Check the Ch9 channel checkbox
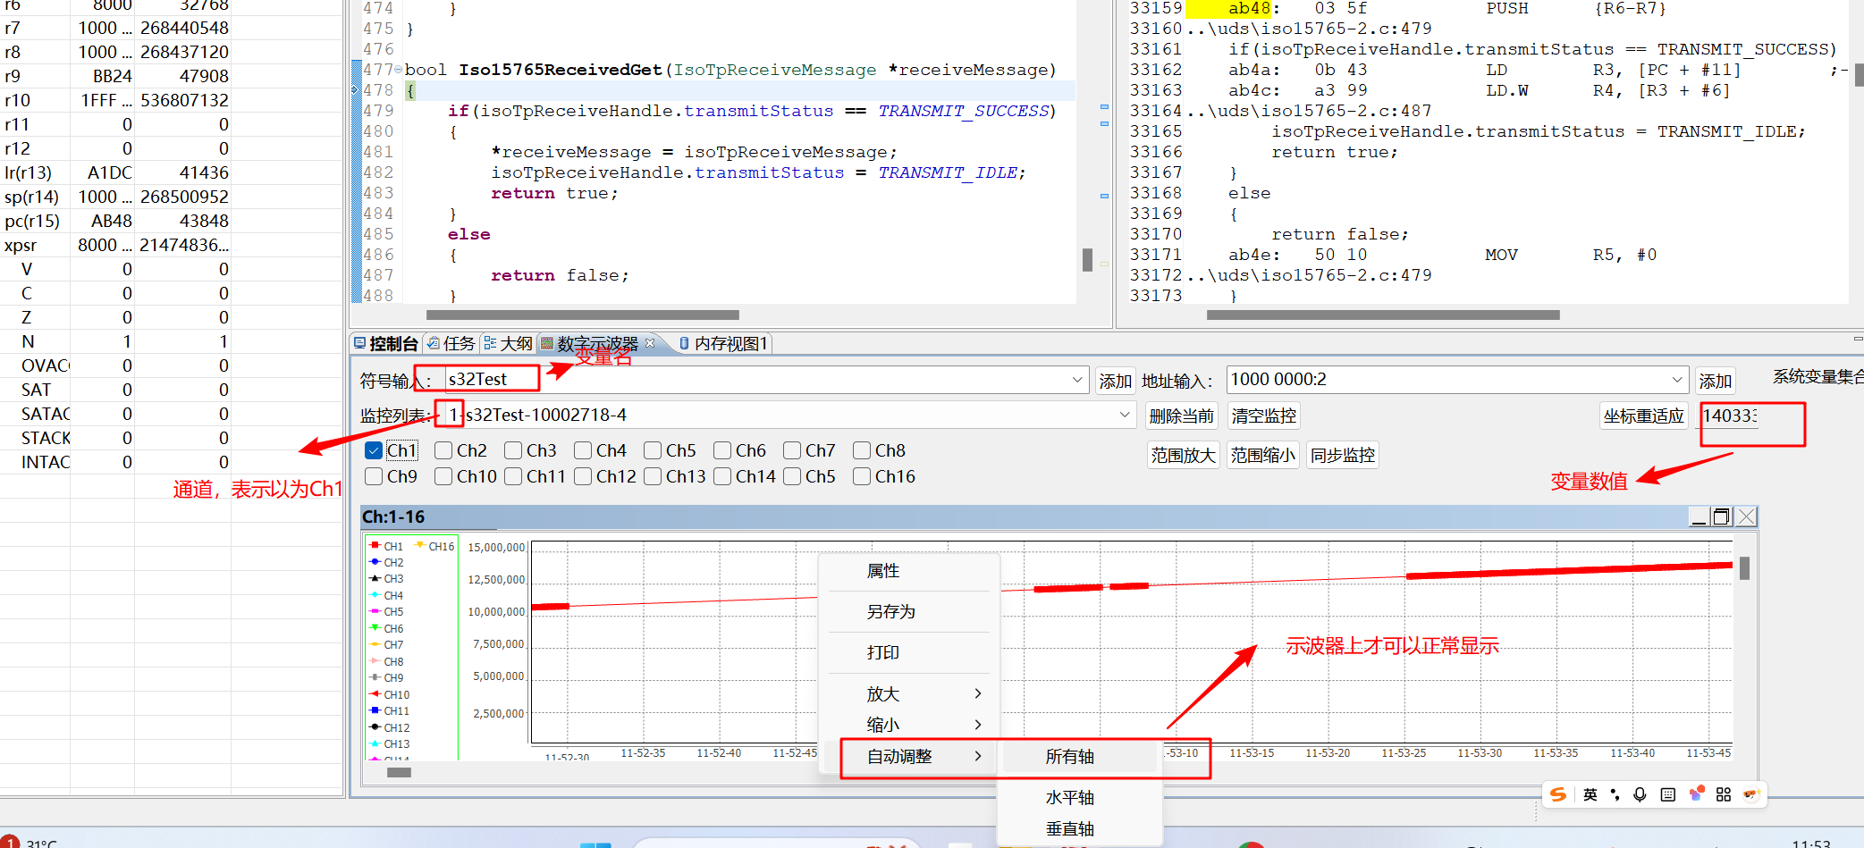Viewport: 1864px width, 848px height. pos(375,476)
